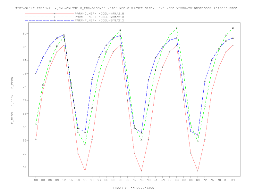Click y-axis tick label 63
The width and height of the screenshot is (254, 196).
point(24,140)
